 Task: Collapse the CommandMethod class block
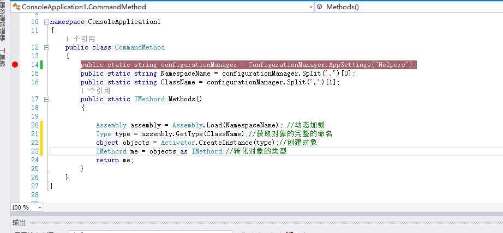[x=46, y=48]
